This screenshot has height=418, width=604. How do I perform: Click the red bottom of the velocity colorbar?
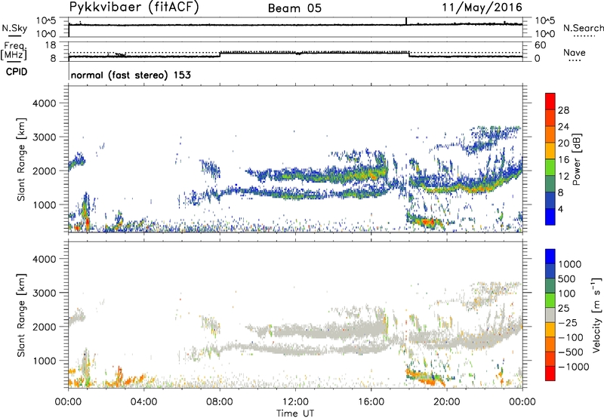(x=550, y=373)
